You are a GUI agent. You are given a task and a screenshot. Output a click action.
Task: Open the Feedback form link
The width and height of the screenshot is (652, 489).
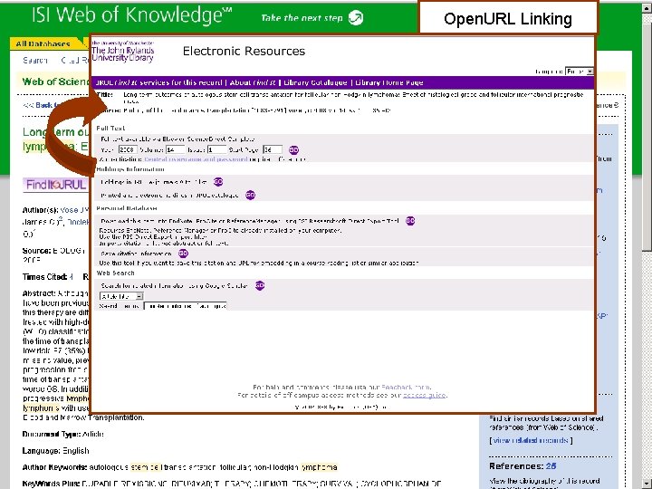pyautogui.click(x=406, y=388)
